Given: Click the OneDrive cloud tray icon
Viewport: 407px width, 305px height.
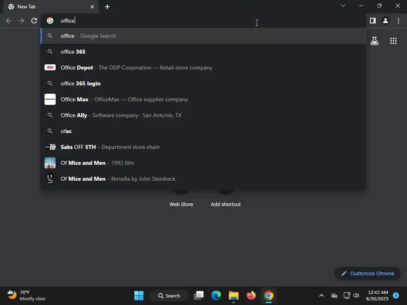Looking at the screenshot, I should click(334, 295).
